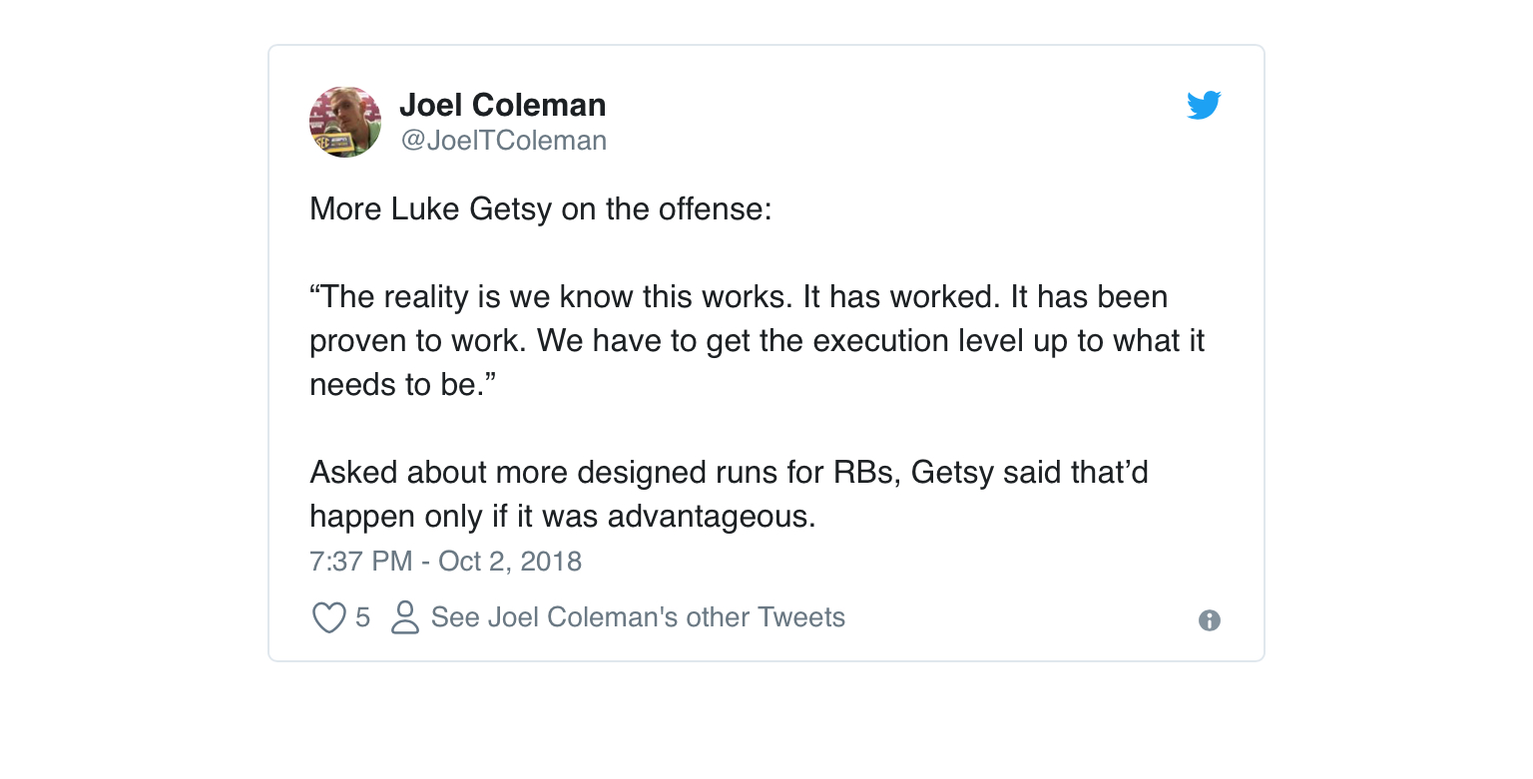Click the word "RBs" in the tweet
This screenshot has width=1533, height=779.
[x=866, y=472]
